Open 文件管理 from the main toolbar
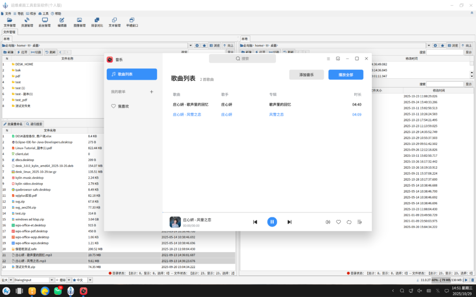476x297 pixels. pos(9,22)
